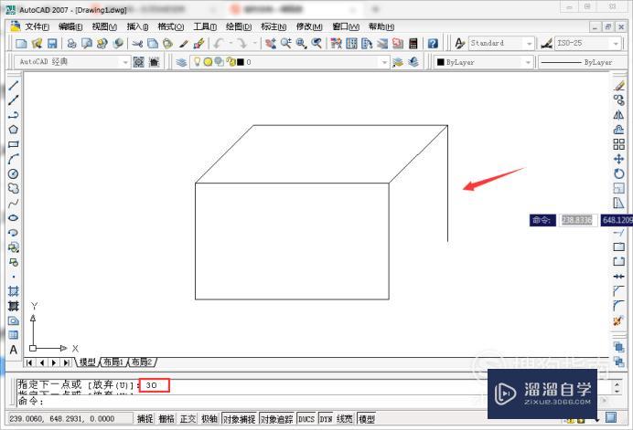
Task: Switch to the 布局2 tab
Action: 142,362
